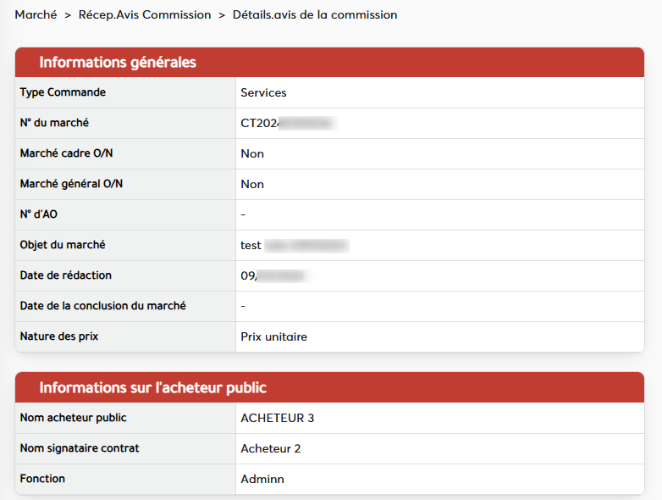Screen dimensions: 662x500
Task: Click the Nature des prix label
Action: click(59, 336)
